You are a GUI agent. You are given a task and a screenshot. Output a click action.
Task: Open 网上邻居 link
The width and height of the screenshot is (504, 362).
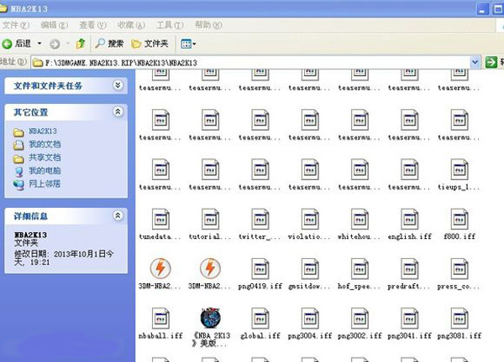pyautogui.click(x=45, y=184)
